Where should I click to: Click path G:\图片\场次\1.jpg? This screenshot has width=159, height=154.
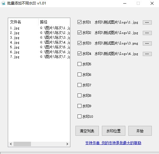coord(55,28)
